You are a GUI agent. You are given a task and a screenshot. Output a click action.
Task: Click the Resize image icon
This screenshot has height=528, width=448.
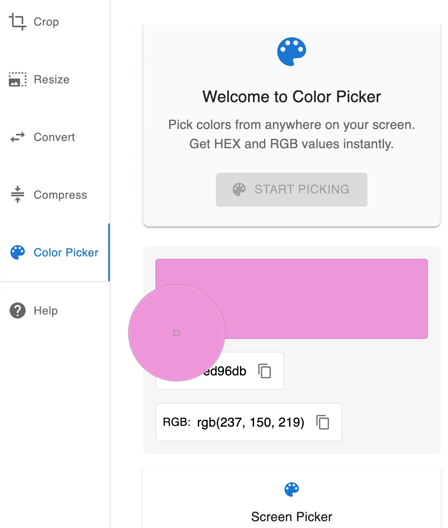(18, 79)
